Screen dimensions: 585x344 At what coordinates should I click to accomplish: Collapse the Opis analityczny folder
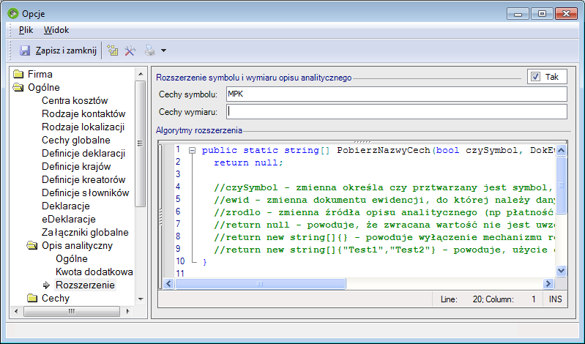point(32,245)
